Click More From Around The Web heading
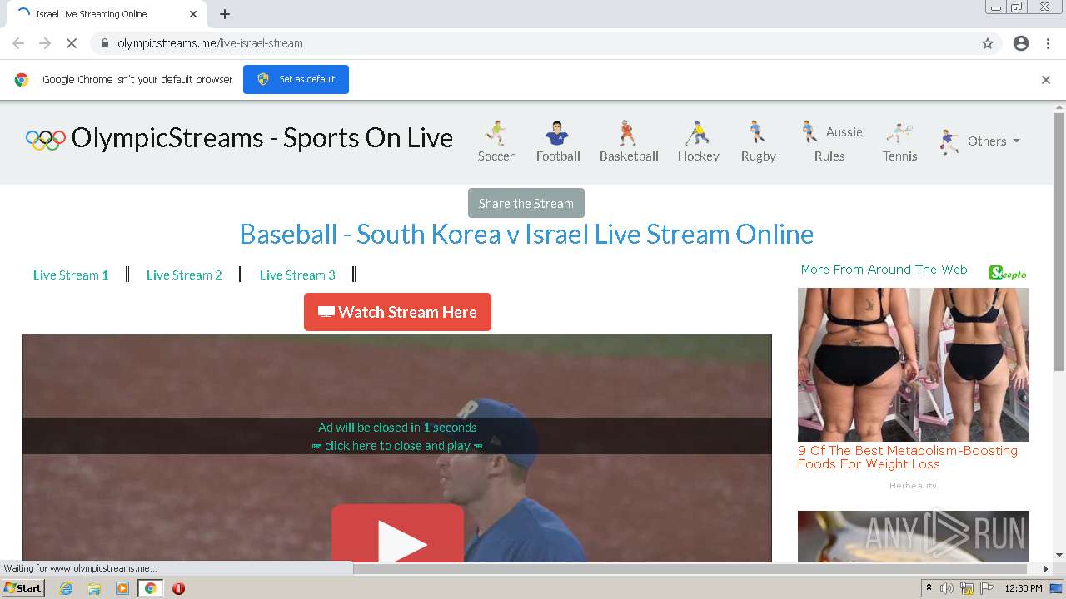Image resolution: width=1066 pixels, height=599 pixels. tap(884, 270)
